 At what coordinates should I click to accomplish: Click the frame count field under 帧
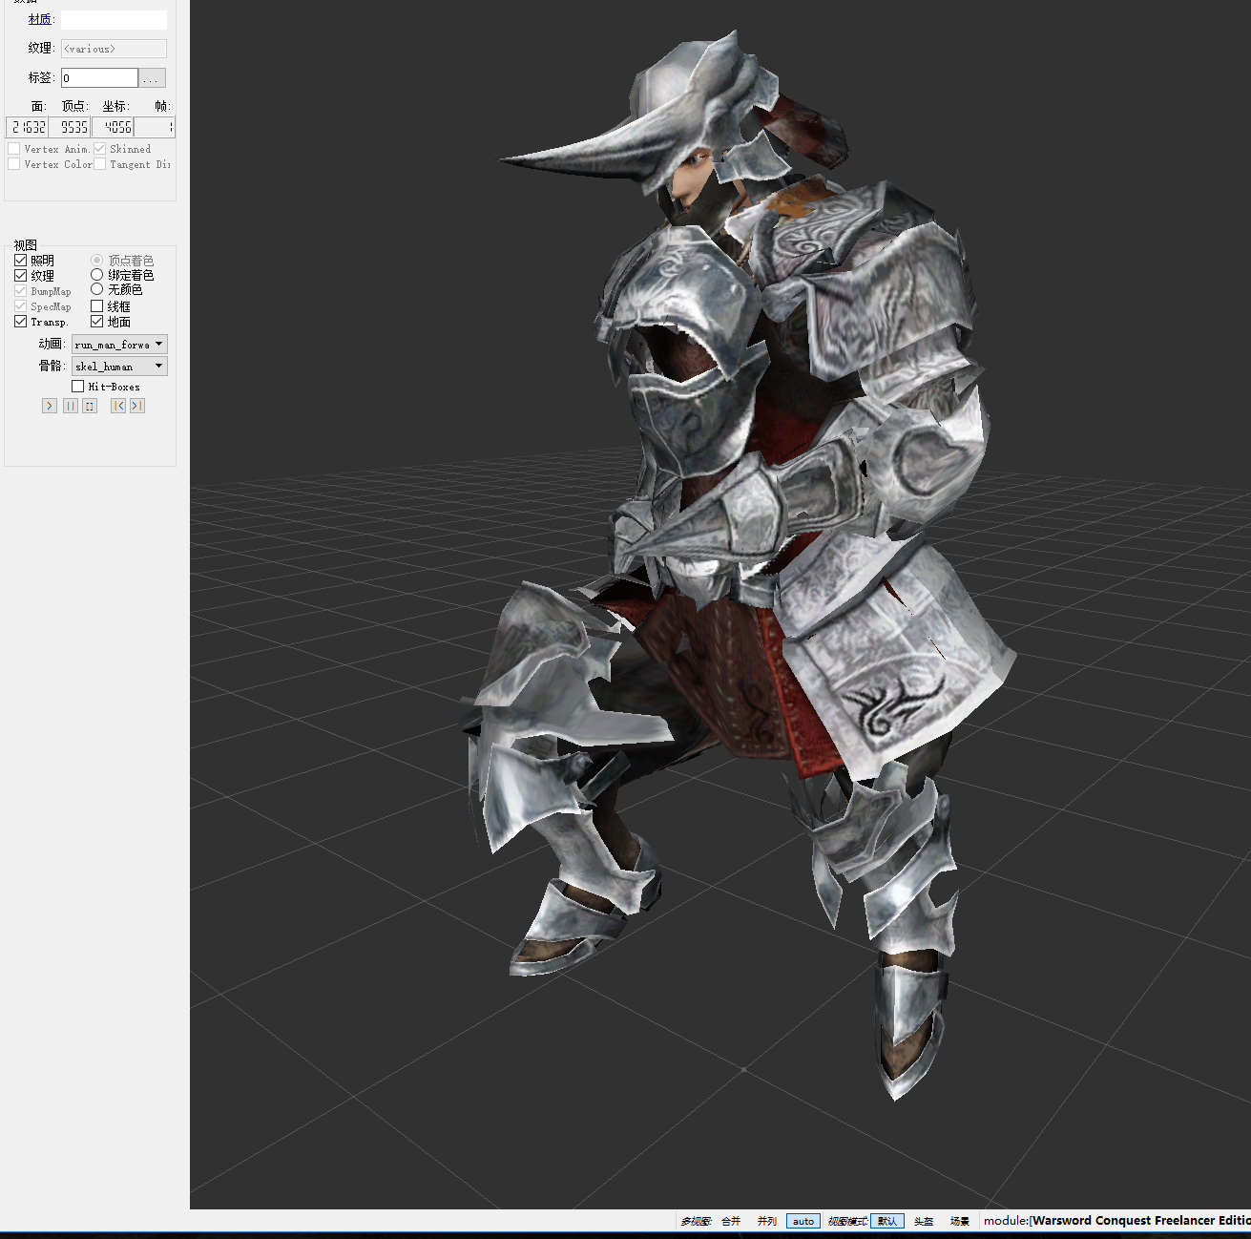155,127
